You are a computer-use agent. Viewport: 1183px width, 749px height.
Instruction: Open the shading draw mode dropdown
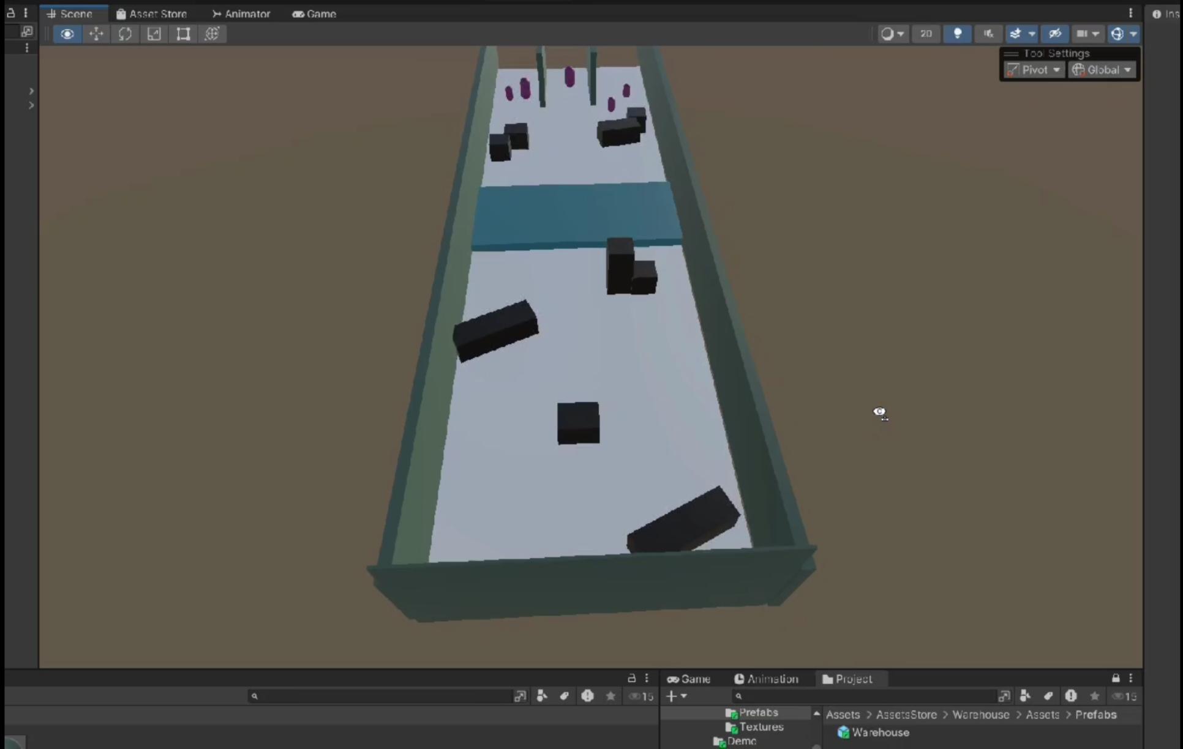click(892, 34)
